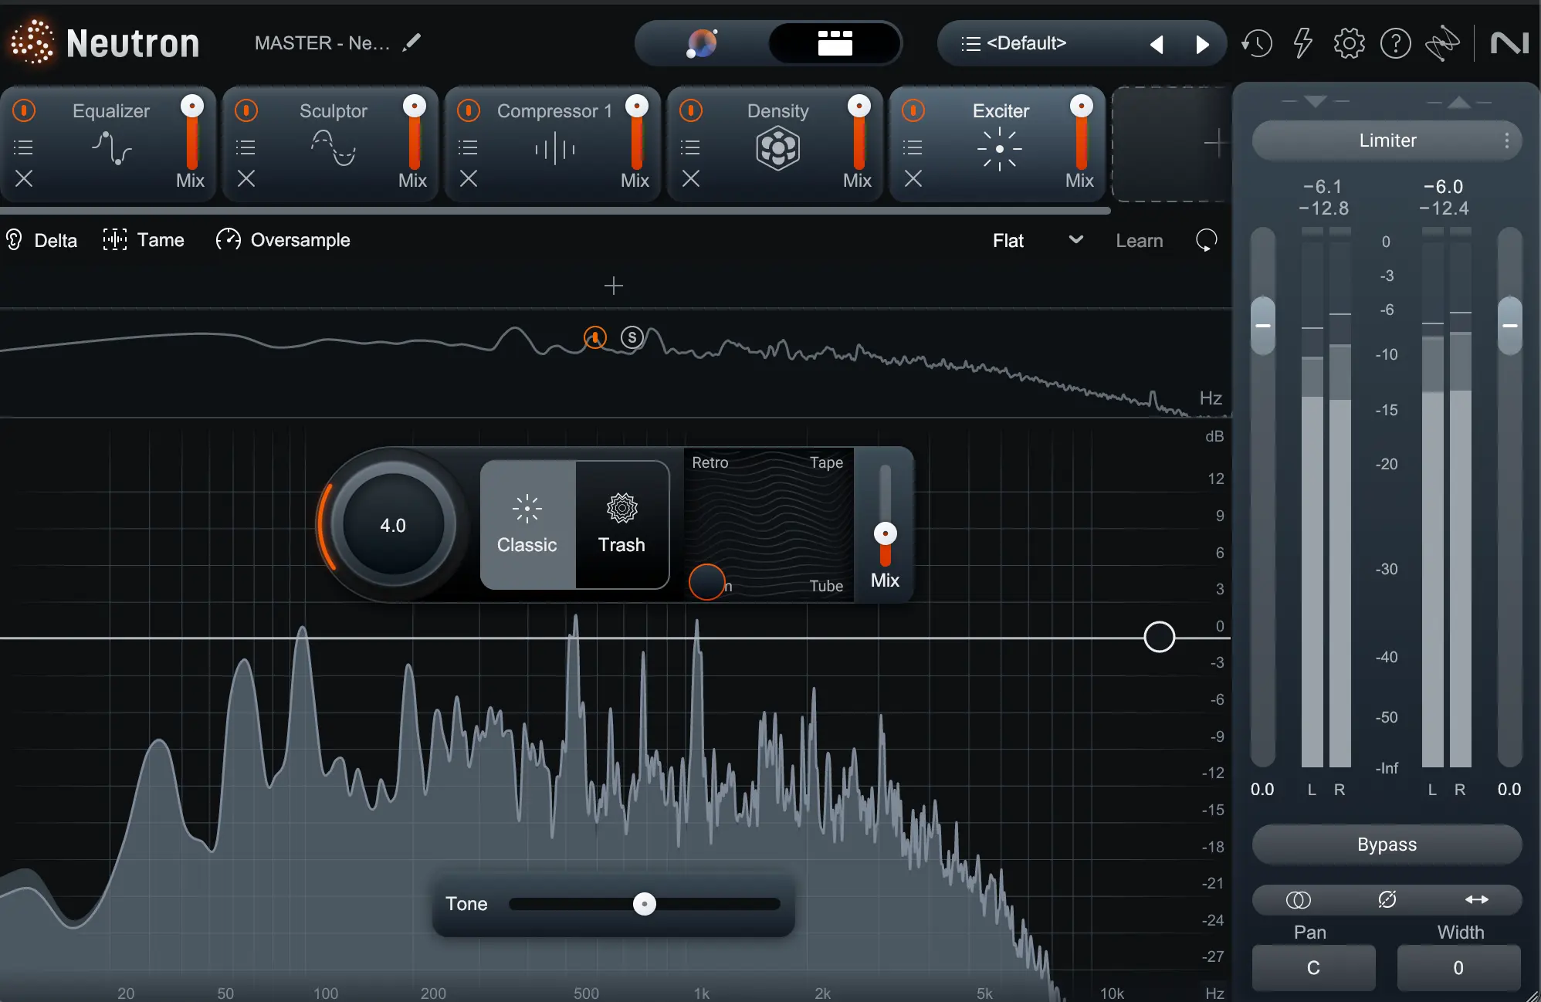Toggle Equalizer module power button
This screenshot has width=1541, height=1002.
point(24,110)
